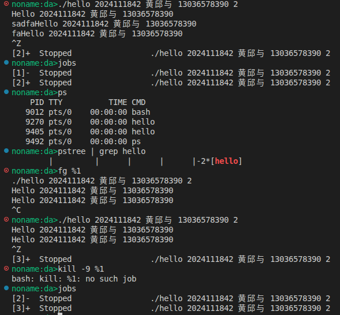Click the 'PID' column header in ps output
Screen dimensions: 340x315
pyautogui.click(x=37, y=102)
